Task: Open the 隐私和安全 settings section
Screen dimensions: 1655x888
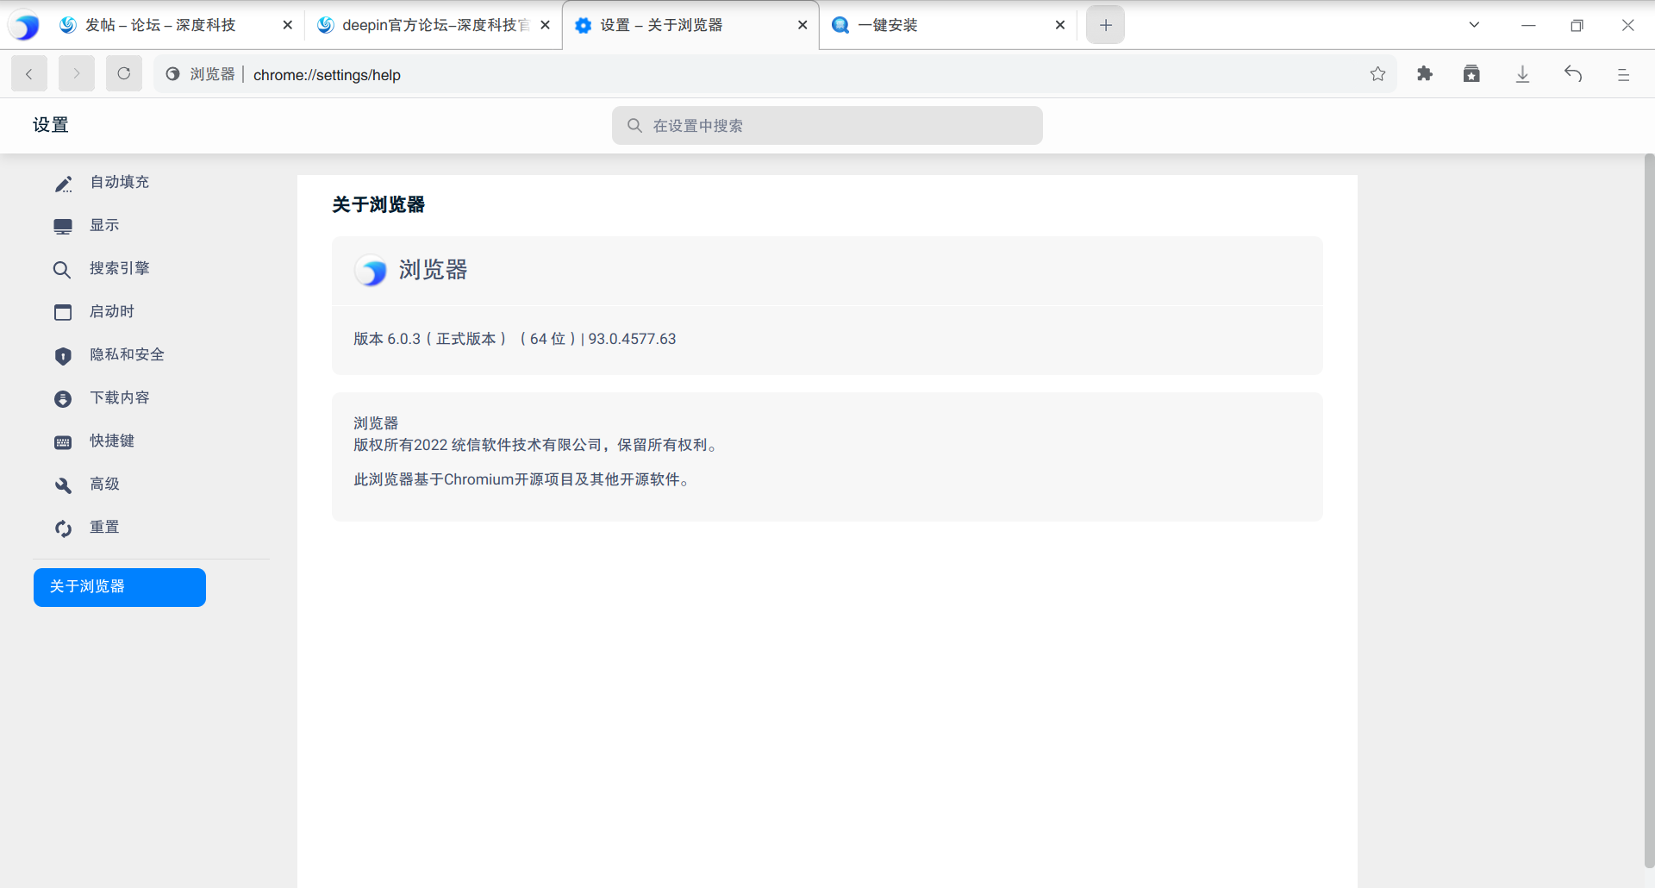Action: [127, 354]
